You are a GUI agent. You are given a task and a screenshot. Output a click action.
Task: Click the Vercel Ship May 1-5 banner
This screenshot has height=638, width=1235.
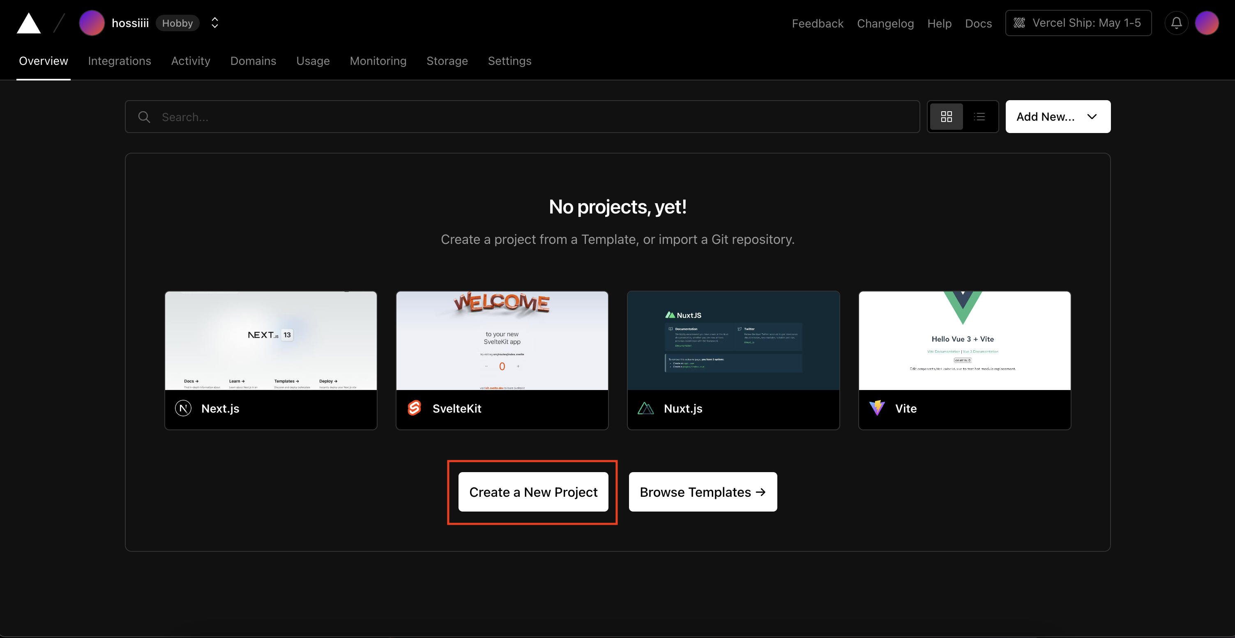tap(1078, 23)
